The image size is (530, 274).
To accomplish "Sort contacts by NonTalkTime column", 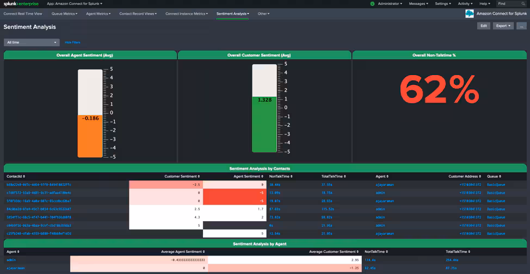I will pyautogui.click(x=281, y=176).
